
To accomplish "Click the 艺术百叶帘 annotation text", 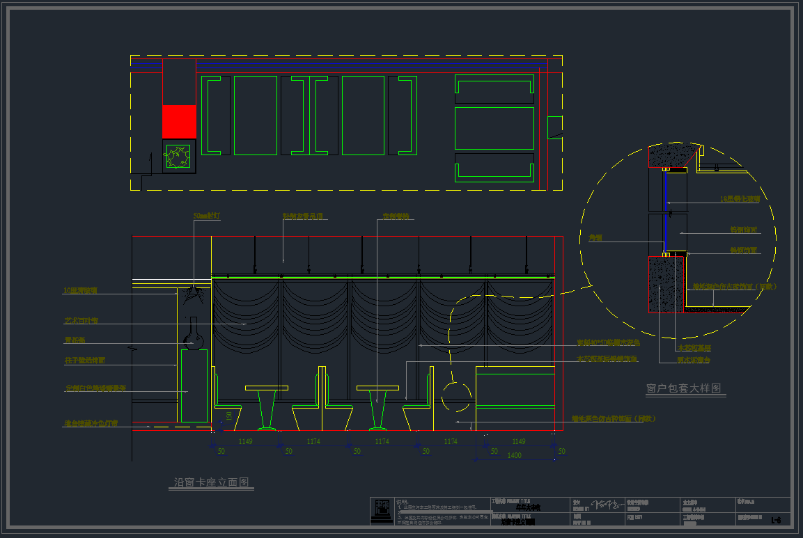I will point(81,321).
